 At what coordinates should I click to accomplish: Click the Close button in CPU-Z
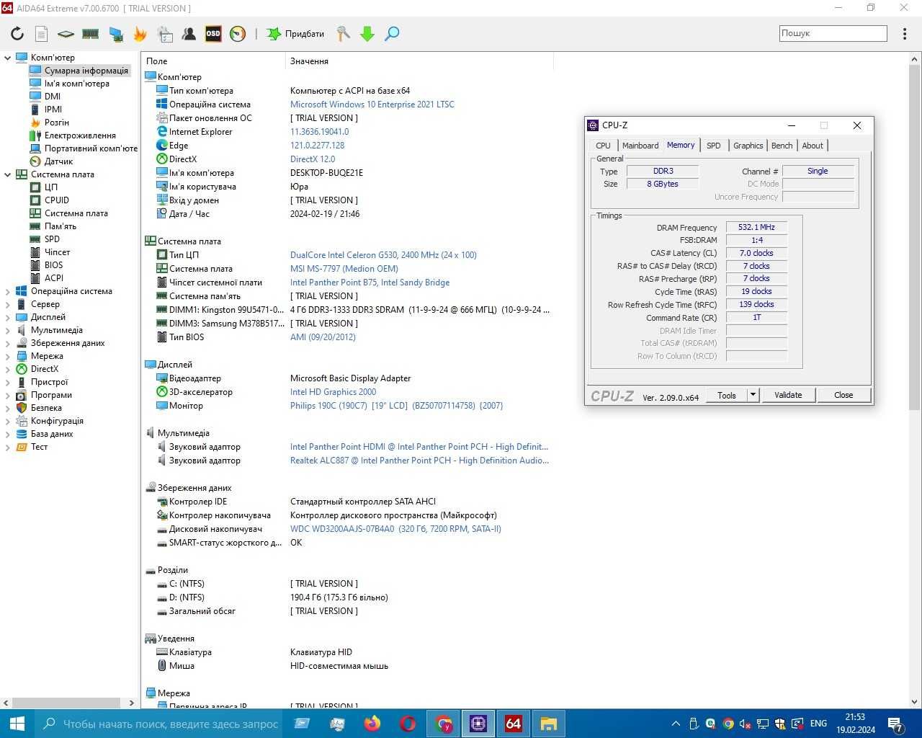(843, 395)
